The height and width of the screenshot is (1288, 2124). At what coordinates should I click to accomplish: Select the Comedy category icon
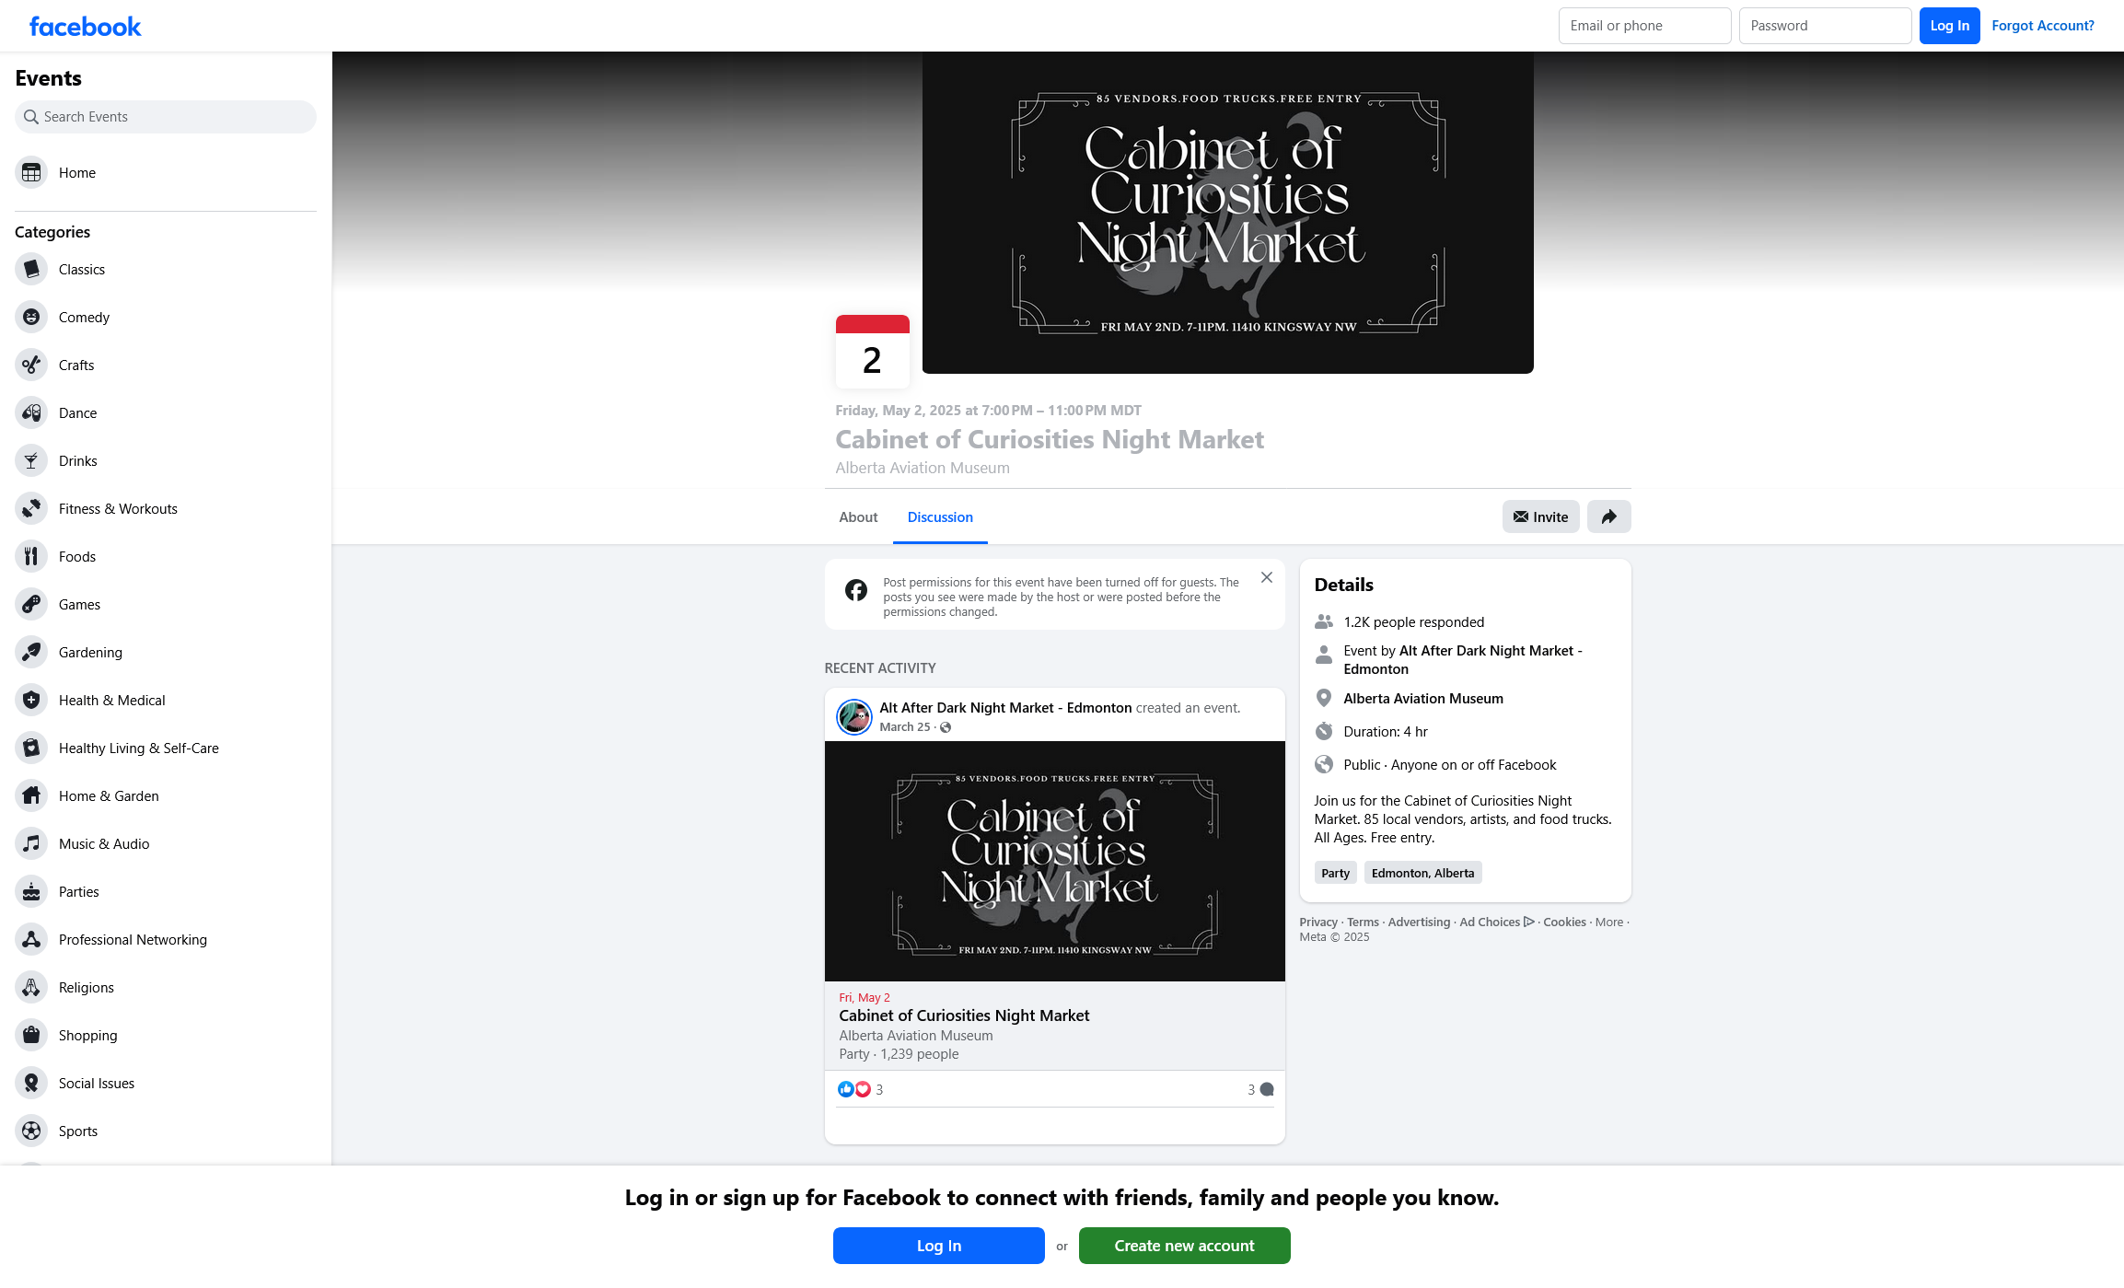pos(31,317)
